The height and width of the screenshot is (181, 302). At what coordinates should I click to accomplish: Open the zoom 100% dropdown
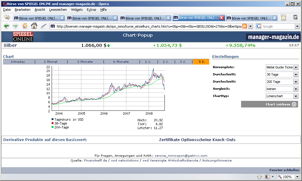(x=297, y=177)
